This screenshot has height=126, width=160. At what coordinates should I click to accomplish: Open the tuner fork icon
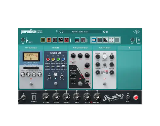57,32
